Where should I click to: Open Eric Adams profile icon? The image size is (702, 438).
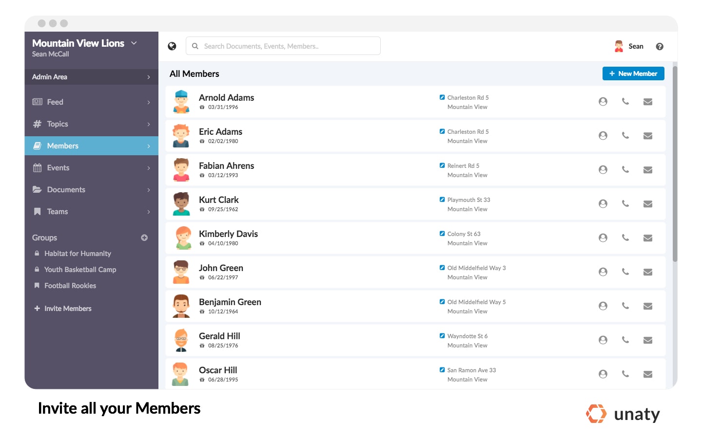pyautogui.click(x=603, y=136)
